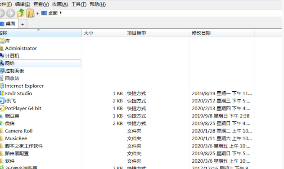Click the i讯飞 date 2020/2/12

pyautogui.click(x=221, y=101)
